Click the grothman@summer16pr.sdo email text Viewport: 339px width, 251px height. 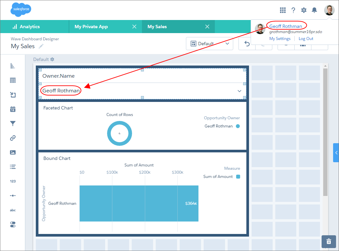click(x=296, y=32)
